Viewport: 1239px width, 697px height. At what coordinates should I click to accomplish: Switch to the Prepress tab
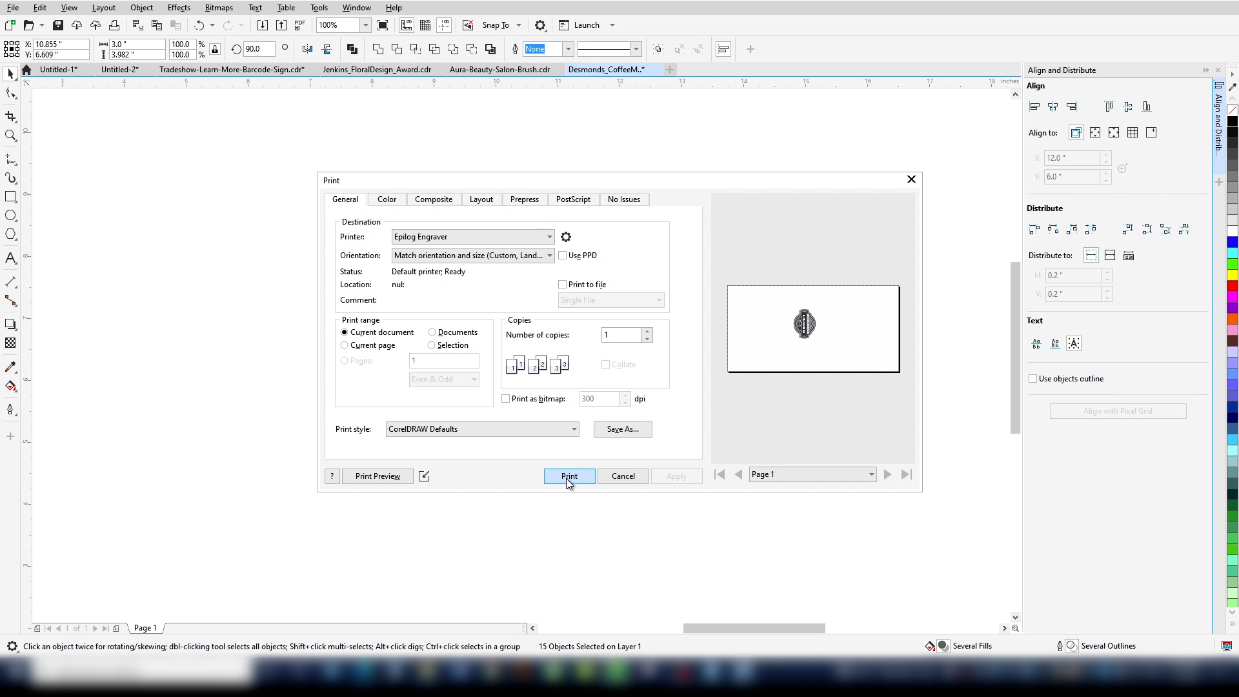point(524,199)
